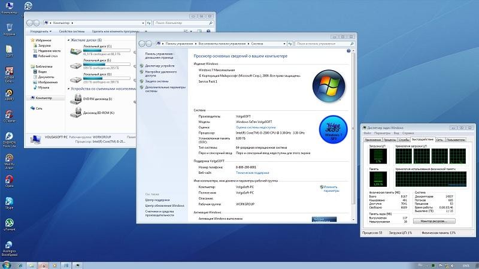Click Изменить параметры link
Viewport: 479px width, 269px height.
point(331,189)
